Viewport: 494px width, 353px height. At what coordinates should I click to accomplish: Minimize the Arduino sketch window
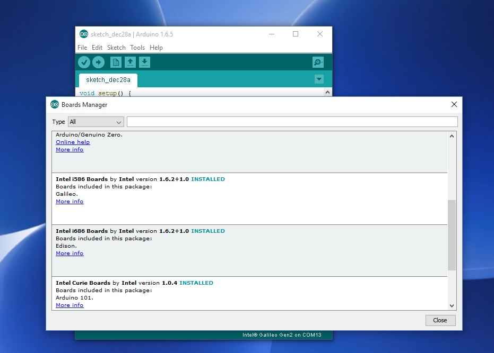pyautogui.click(x=272, y=34)
